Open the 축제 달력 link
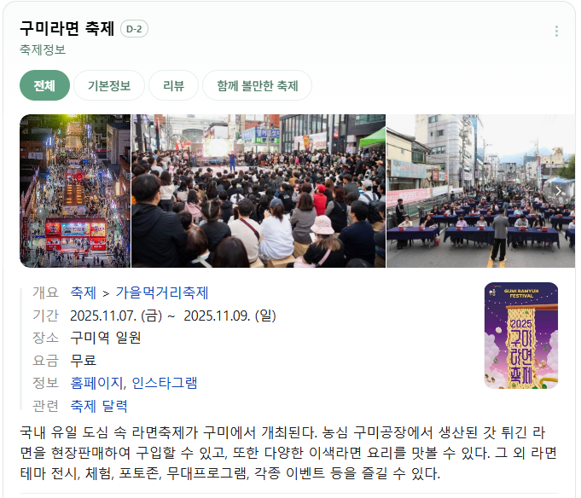This screenshot has width=581, height=498. (99, 406)
